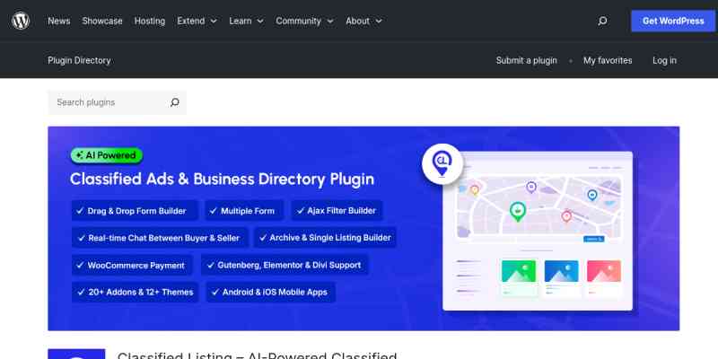
Task: Click the blue map pin on banner map
Action: tap(592, 195)
